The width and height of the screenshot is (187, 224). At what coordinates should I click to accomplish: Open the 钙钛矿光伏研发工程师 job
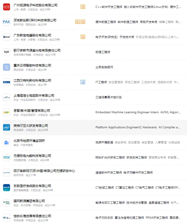click(x=110, y=157)
